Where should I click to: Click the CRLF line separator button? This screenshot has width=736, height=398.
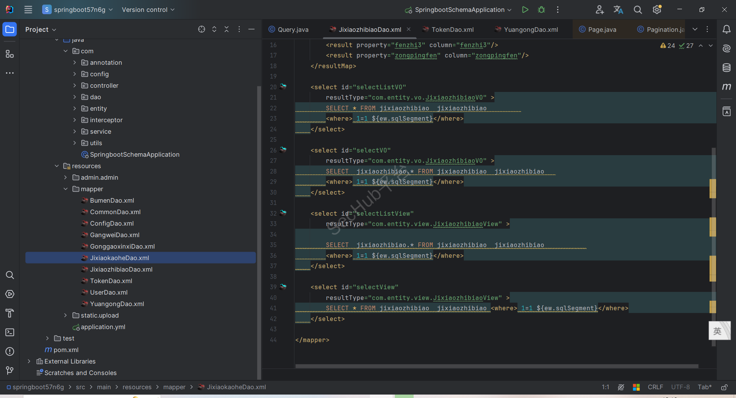[655, 387]
